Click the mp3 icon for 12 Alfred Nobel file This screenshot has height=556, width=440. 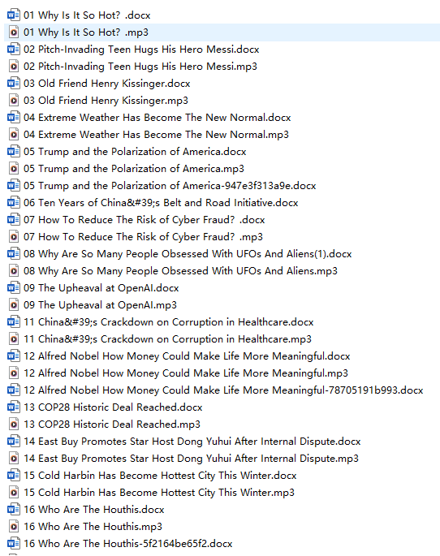[x=14, y=373]
